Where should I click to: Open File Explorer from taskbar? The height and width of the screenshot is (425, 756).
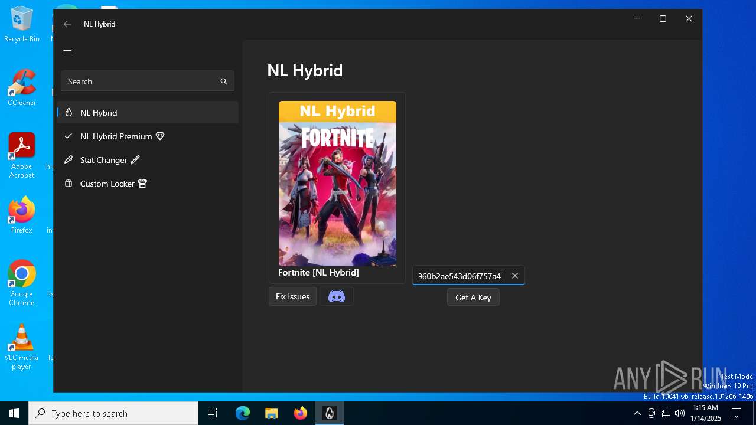(x=272, y=413)
